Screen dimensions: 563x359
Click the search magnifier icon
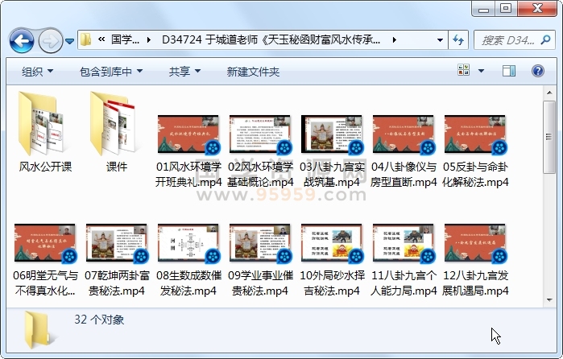tap(545, 40)
